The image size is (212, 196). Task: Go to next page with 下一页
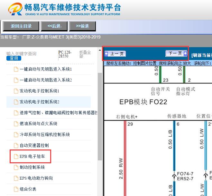click(176, 53)
